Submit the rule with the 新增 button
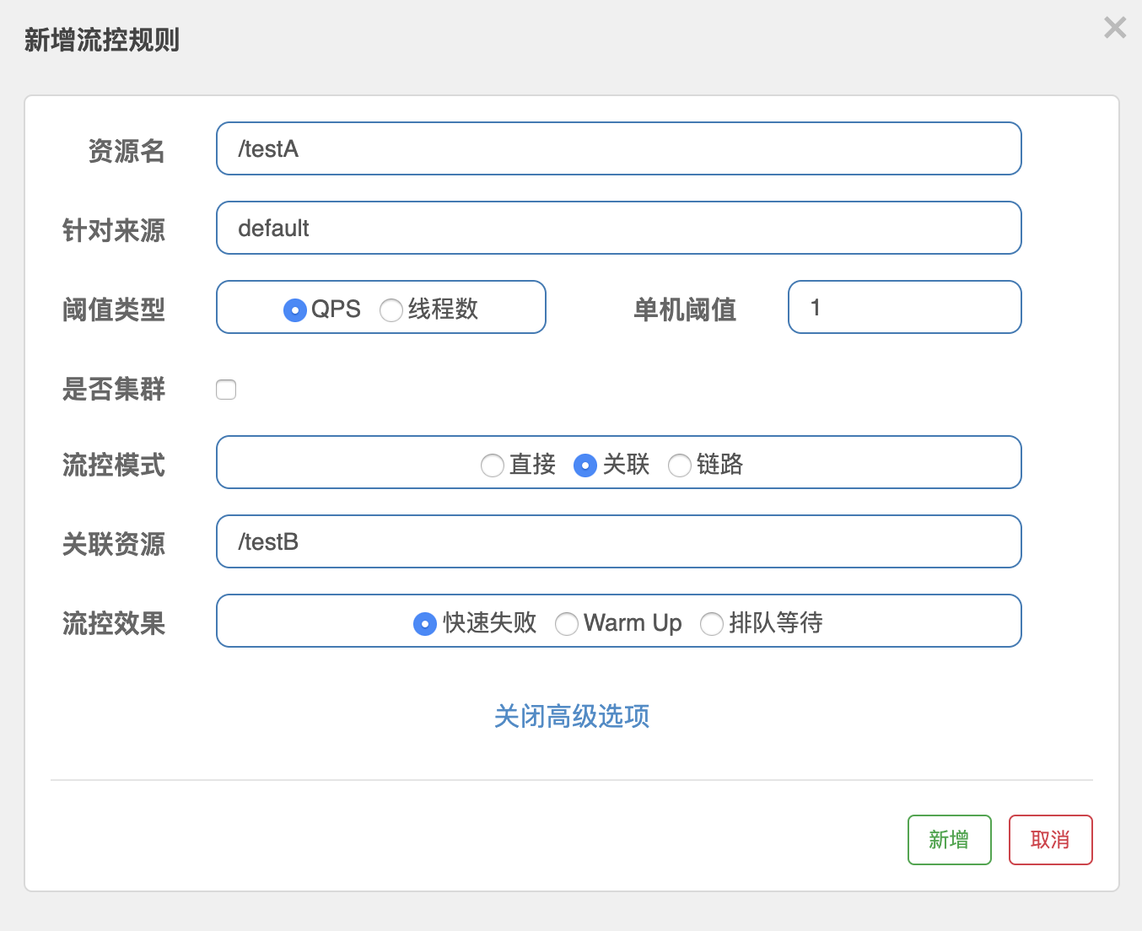Image resolution: width=1142 pixels, height=931 pixels. (x=949, y=840)
